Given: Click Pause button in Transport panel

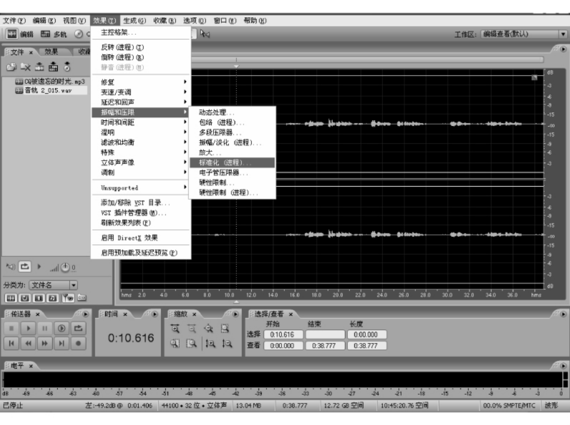Looking at the screenshot, I should (45, 328).
